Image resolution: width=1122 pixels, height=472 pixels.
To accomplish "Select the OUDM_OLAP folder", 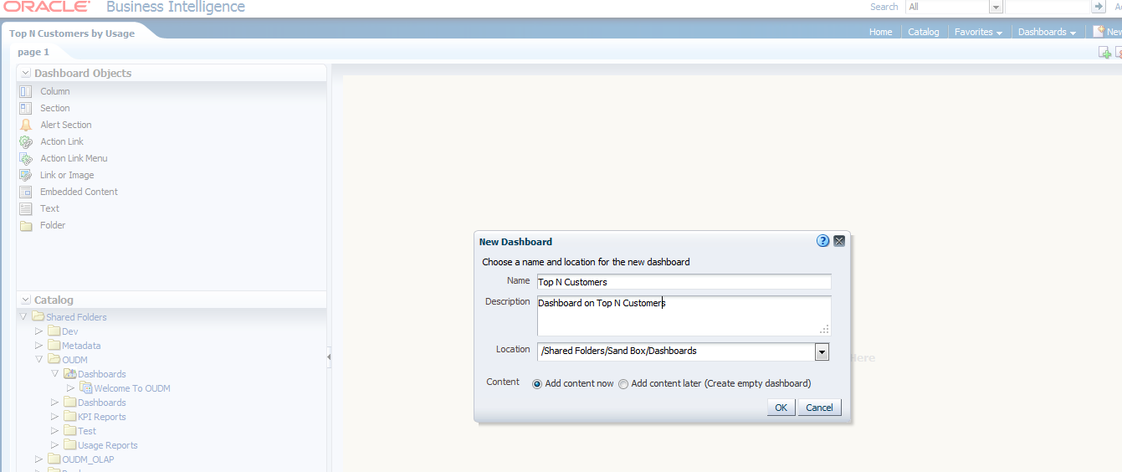I will click(x=88, y=459).
